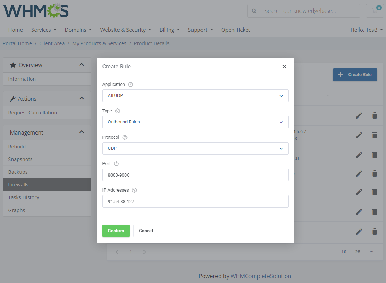
Task: Click the WHMCS logo
Action: (x=35, y=11)
